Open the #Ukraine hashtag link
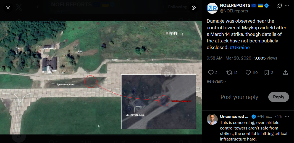The height and width of the screenshot is (143, 294). [x=240, y=47]
